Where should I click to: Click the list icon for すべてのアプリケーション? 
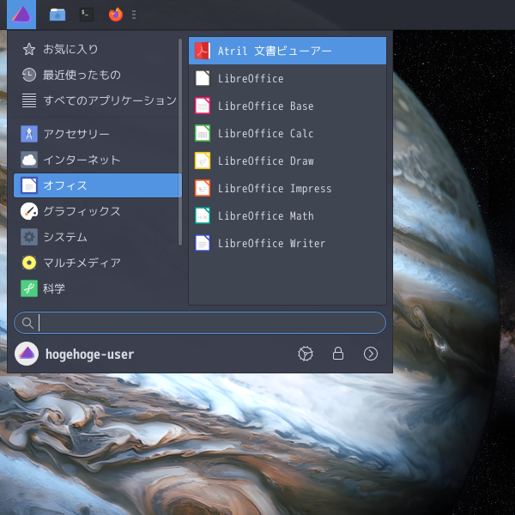click(x=29, y=100)
